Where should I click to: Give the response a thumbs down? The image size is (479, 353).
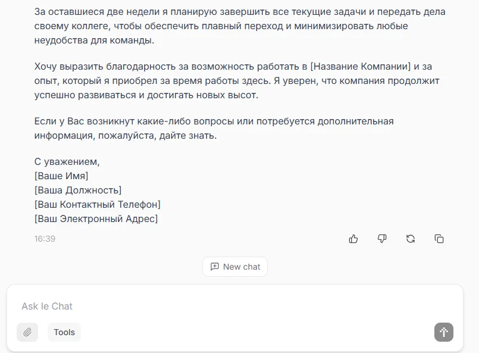(x=382, y=239)
